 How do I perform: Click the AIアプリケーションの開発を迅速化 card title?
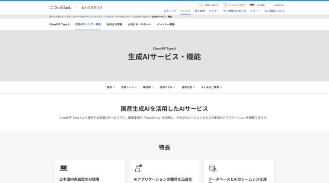[163, 179]
